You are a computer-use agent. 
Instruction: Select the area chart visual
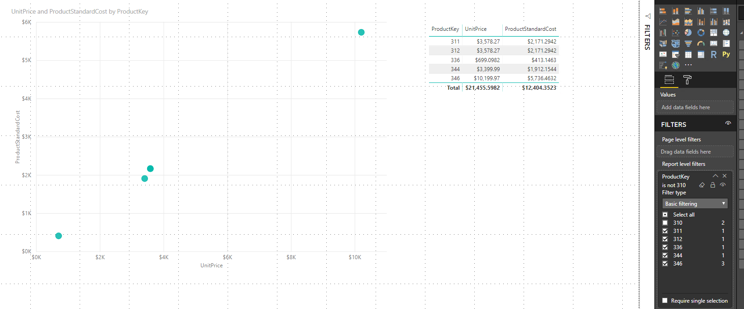pyautogui.click(x=676, y=22)
